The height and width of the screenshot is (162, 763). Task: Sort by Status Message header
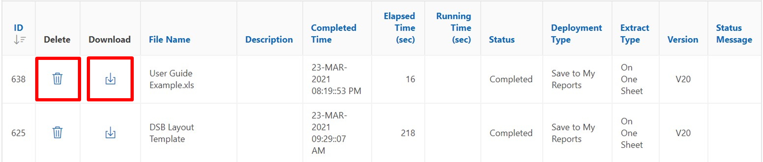734,33
